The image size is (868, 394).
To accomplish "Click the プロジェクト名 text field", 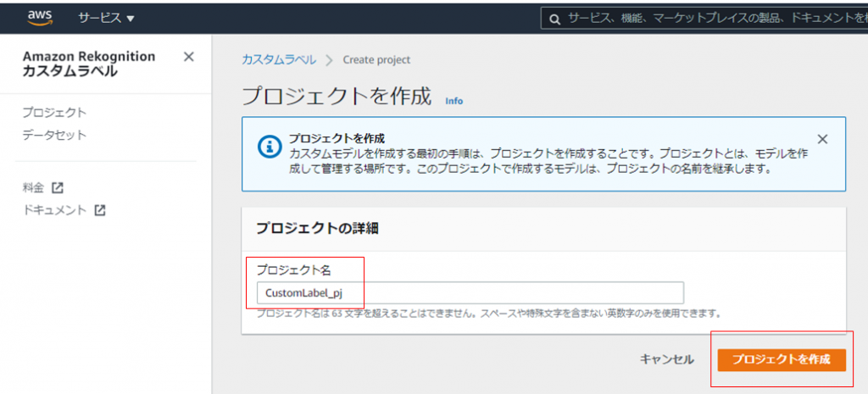I will [470, 292].
